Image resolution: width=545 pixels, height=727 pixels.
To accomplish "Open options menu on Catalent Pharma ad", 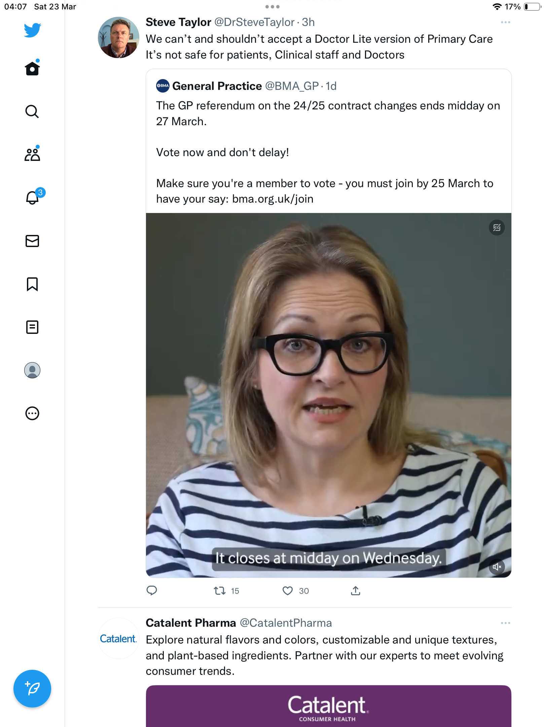I will pyautogui.click(x=505, y=623).
